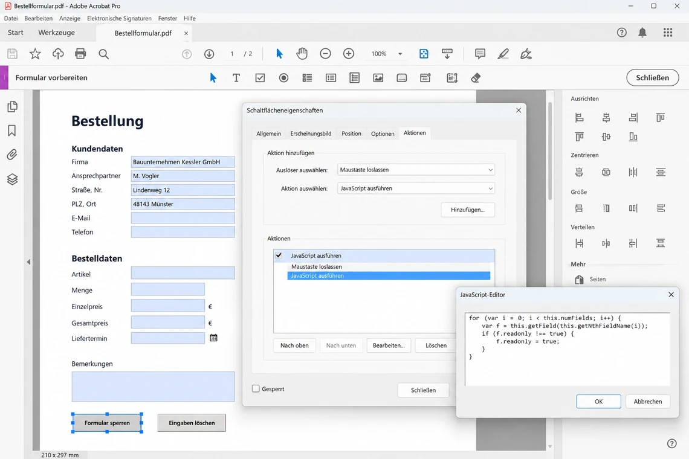Switch to the Optionen tab

click(x=383, y=133)
